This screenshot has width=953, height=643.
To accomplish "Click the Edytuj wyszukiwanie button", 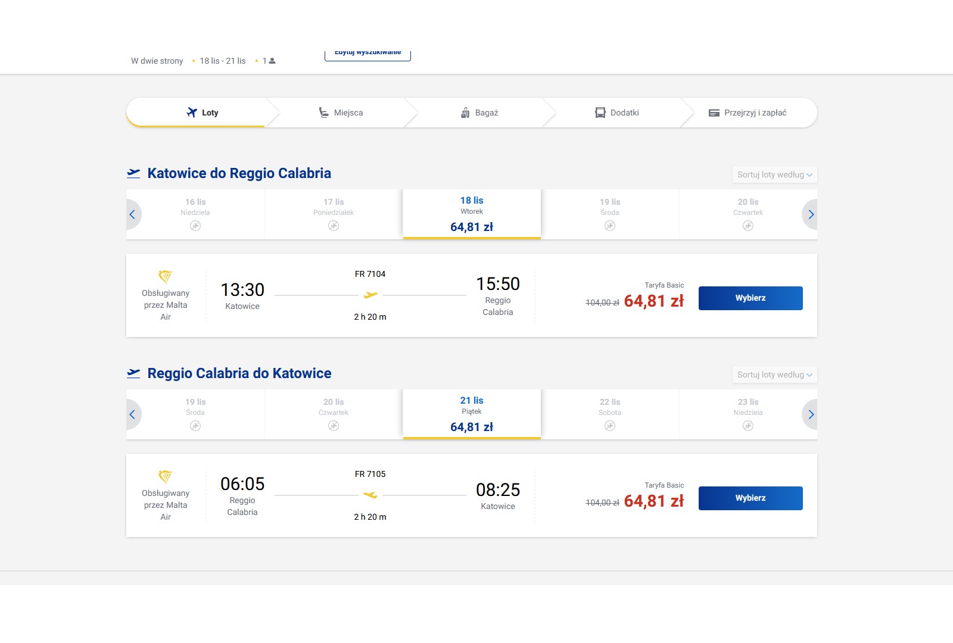I will [368, 55].
